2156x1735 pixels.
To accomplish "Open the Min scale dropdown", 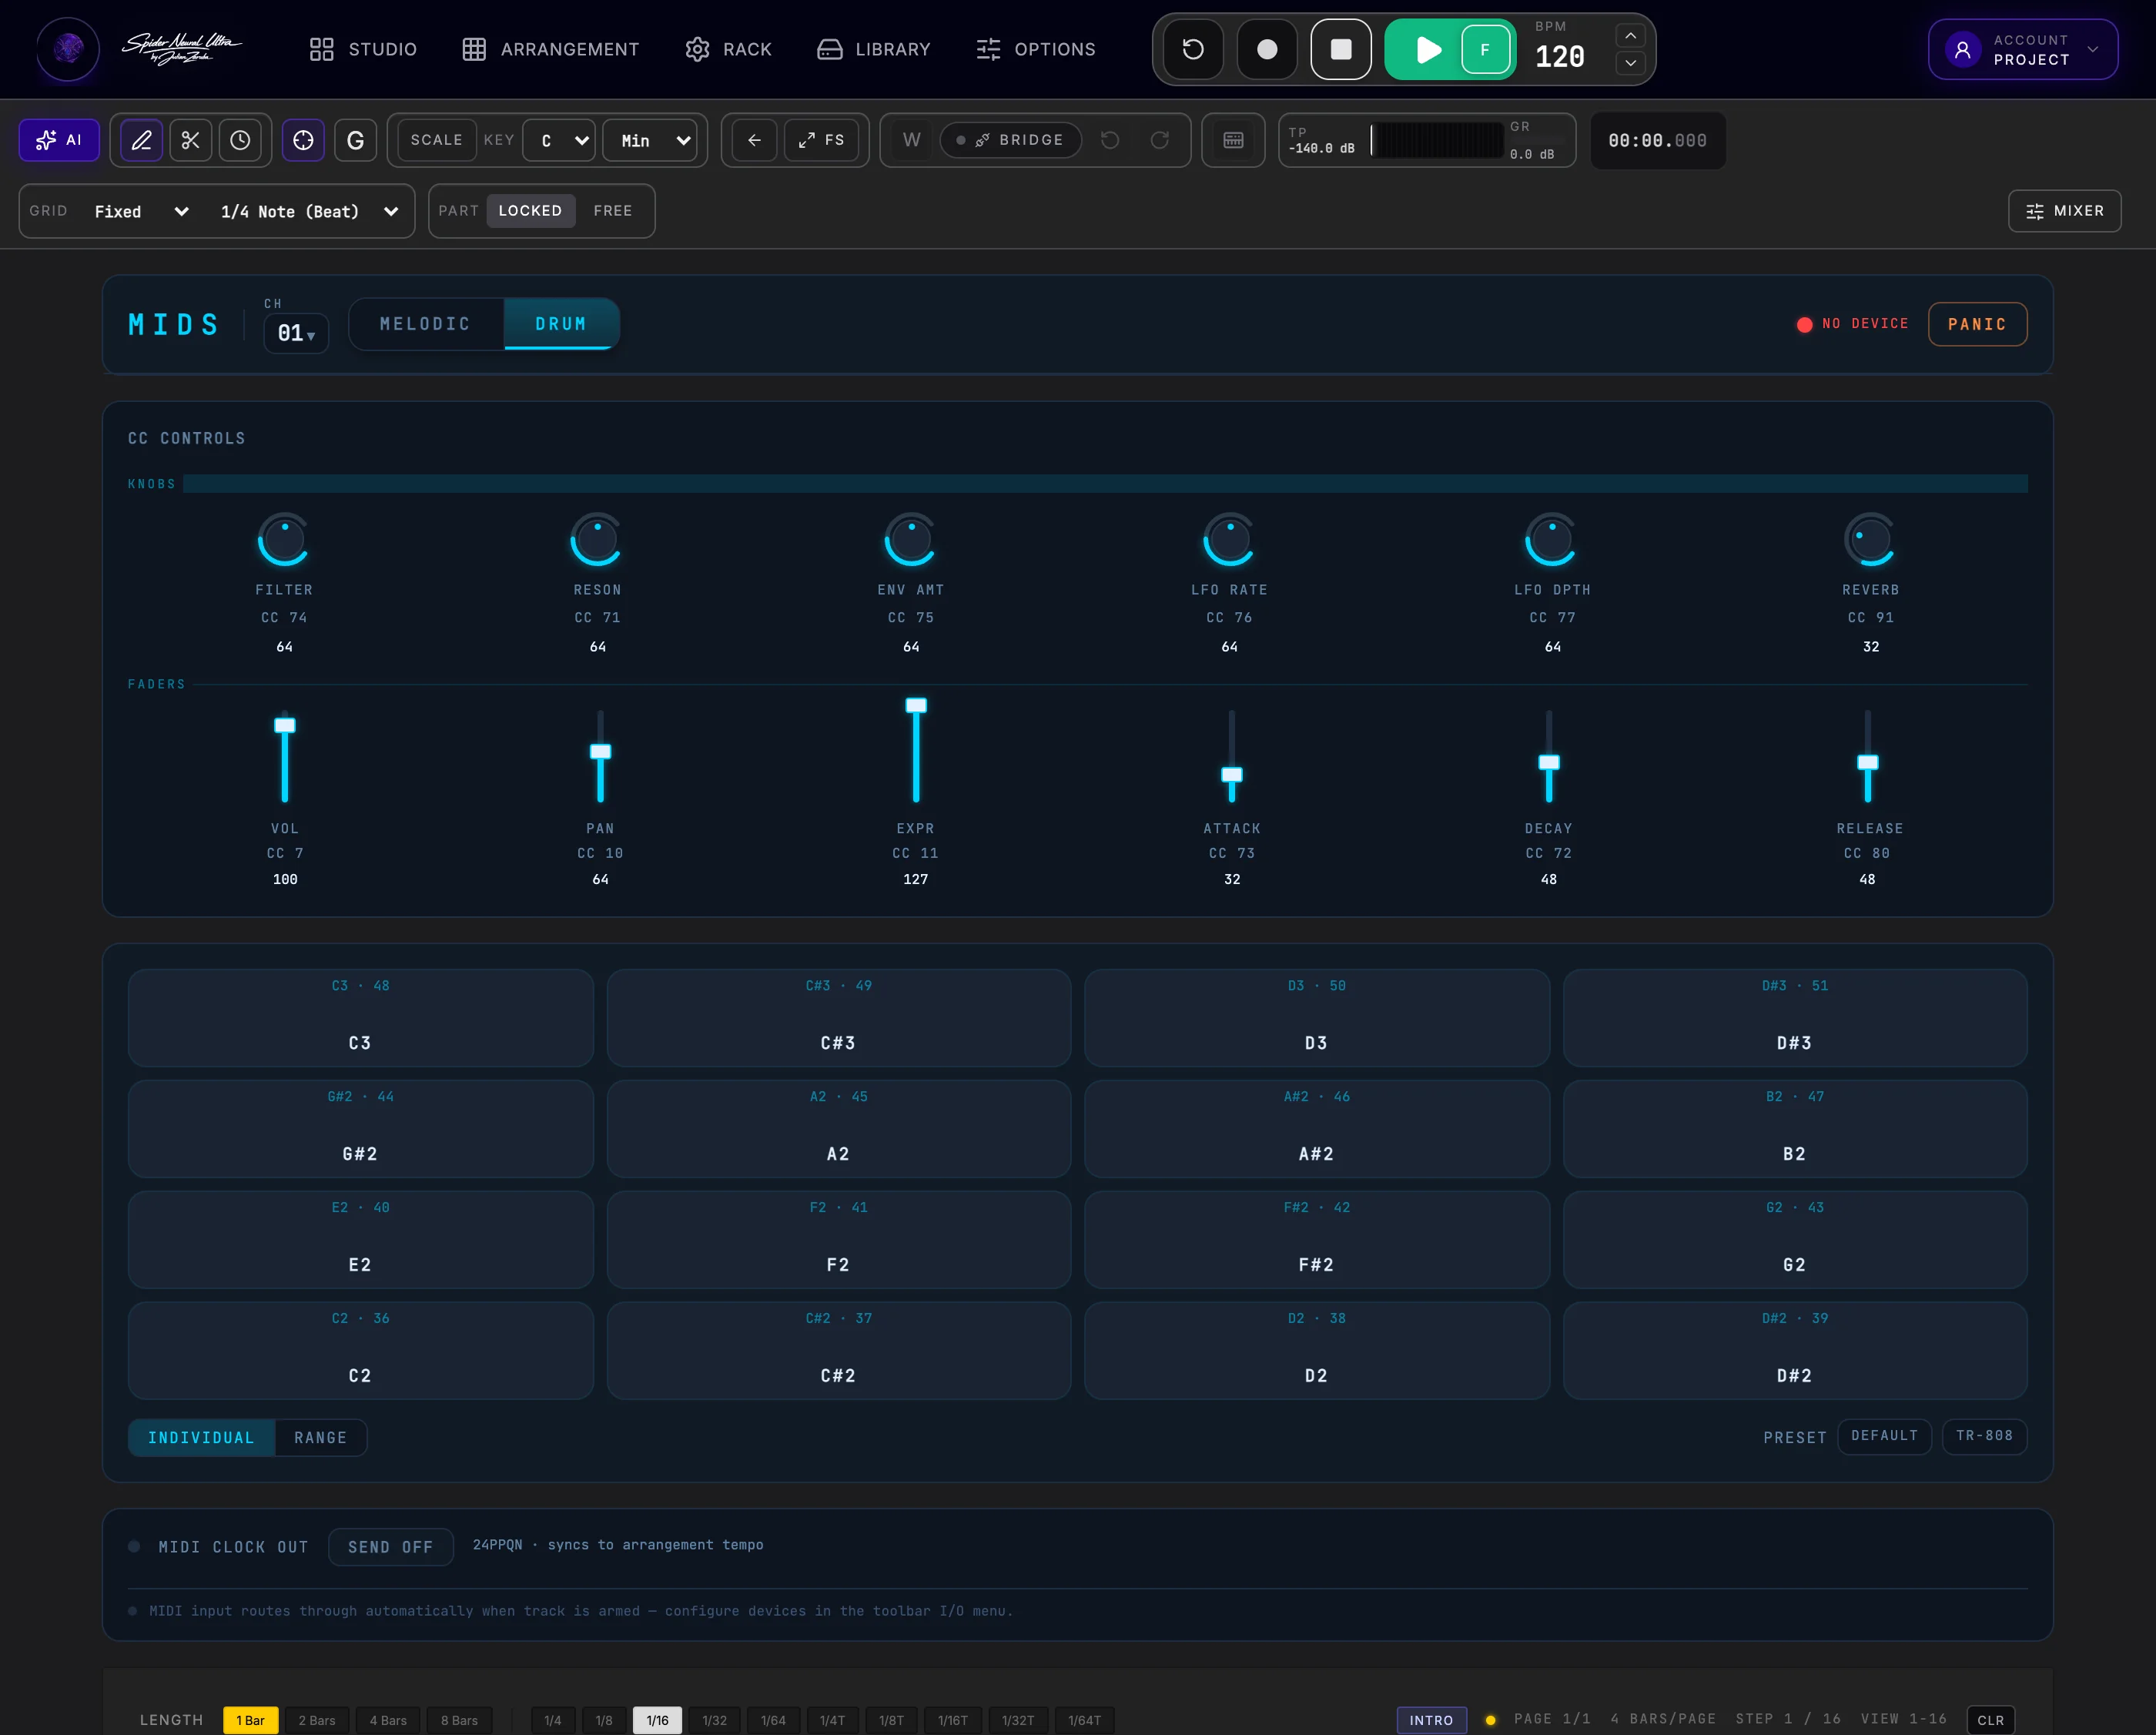I will [651, 140].
